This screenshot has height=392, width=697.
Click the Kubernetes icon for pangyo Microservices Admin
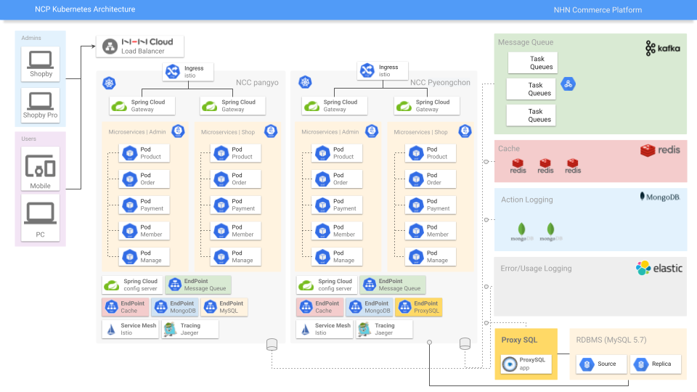tap(178, 131)
